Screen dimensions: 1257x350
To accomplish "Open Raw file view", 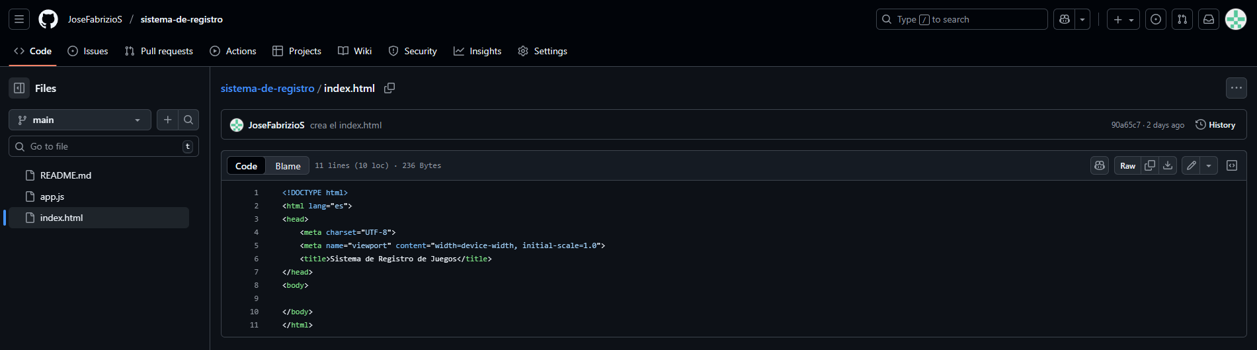I will click(1127, 165).
